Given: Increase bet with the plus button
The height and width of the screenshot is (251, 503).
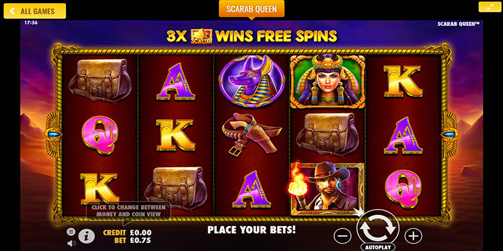Looking at the screenshot, I should click(413, 237).
